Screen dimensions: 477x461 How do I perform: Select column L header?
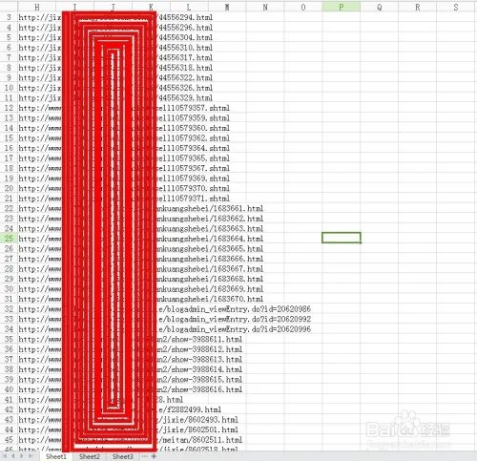point(189,7)
